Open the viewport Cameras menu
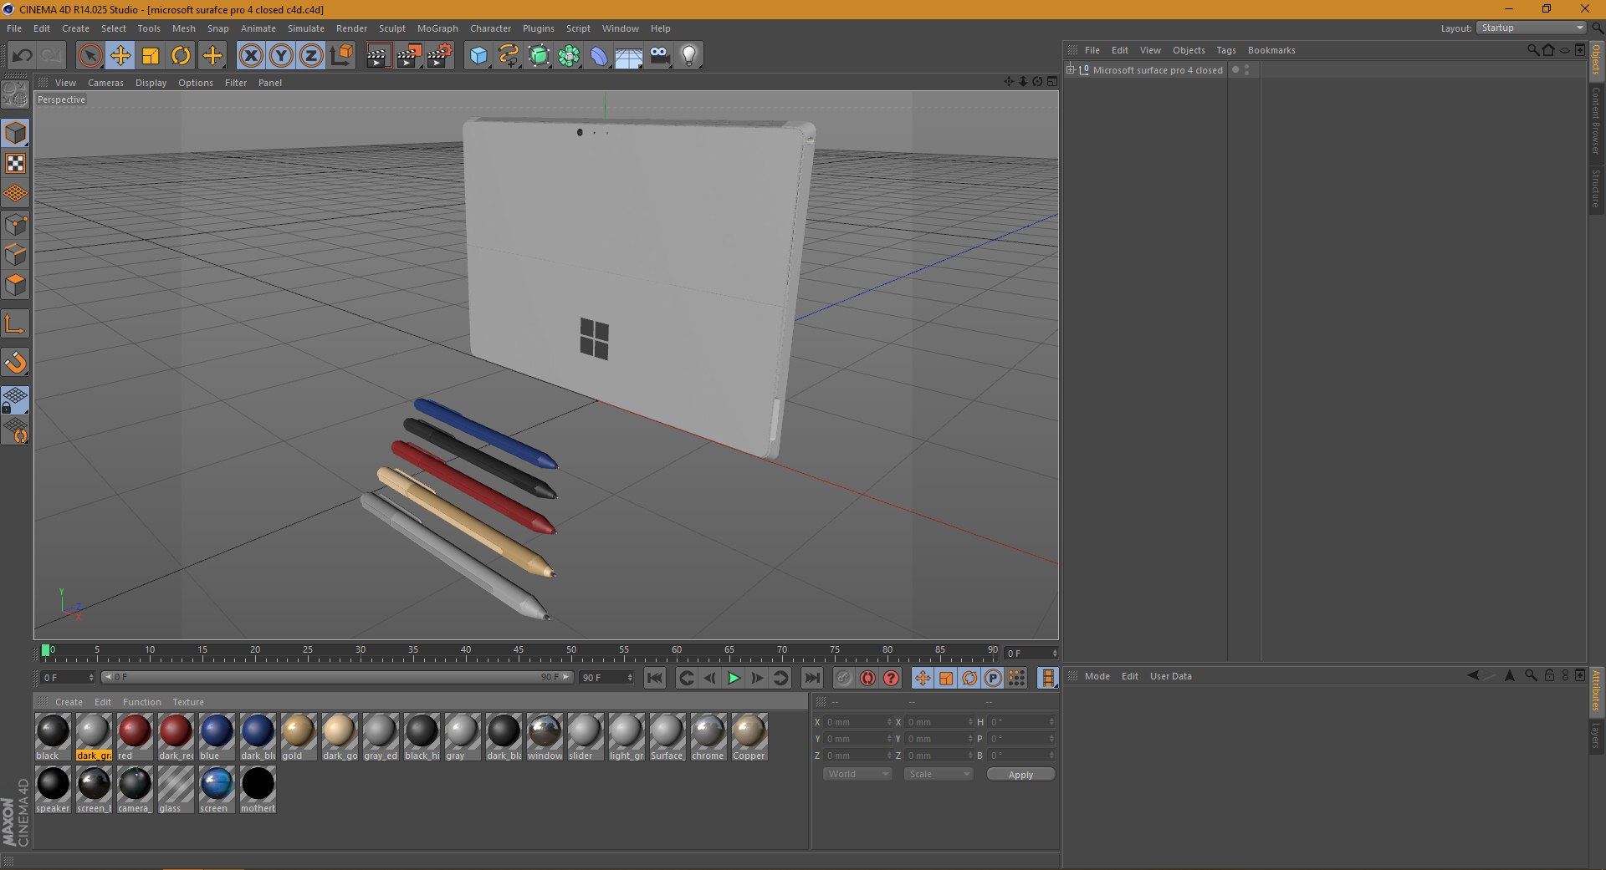 (x=105, y=83)
